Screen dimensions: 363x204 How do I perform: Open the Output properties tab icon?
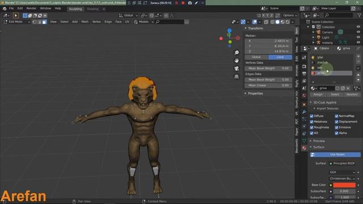tap(304, 74)
